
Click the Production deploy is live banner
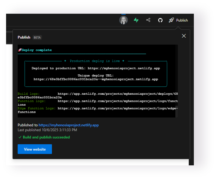pos(96,61)
